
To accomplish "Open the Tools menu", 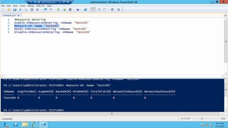I will coord(22,6).
